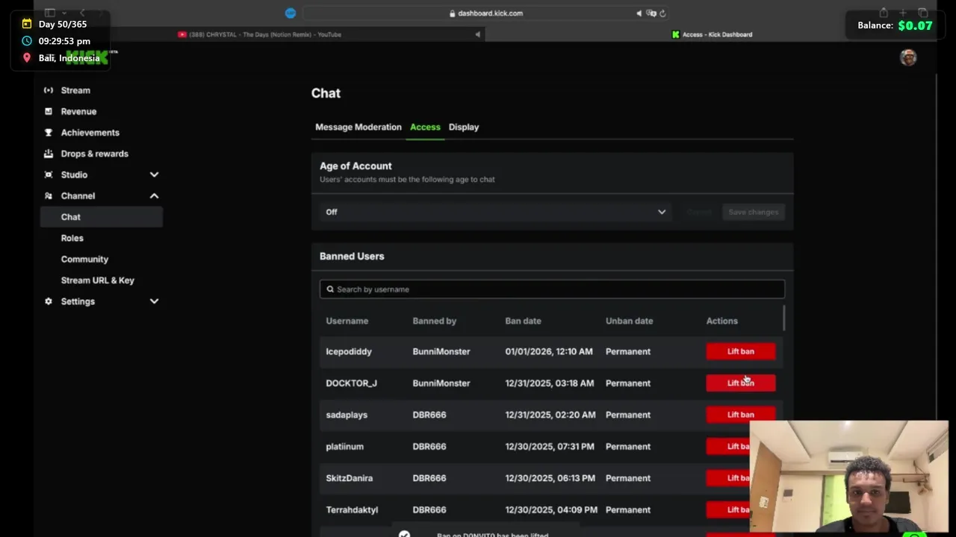Open Roles in the Channel menu
Image resolution: width=956 pixels, height=537 pixels.
[x=72, y=238]
